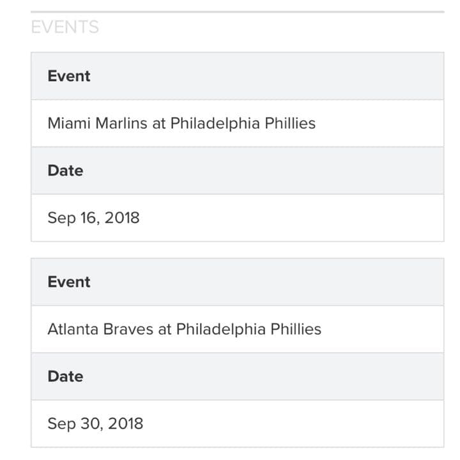
Task: Click the "Event" header above Atlanta Braves
Action: [x=68, y=282]
